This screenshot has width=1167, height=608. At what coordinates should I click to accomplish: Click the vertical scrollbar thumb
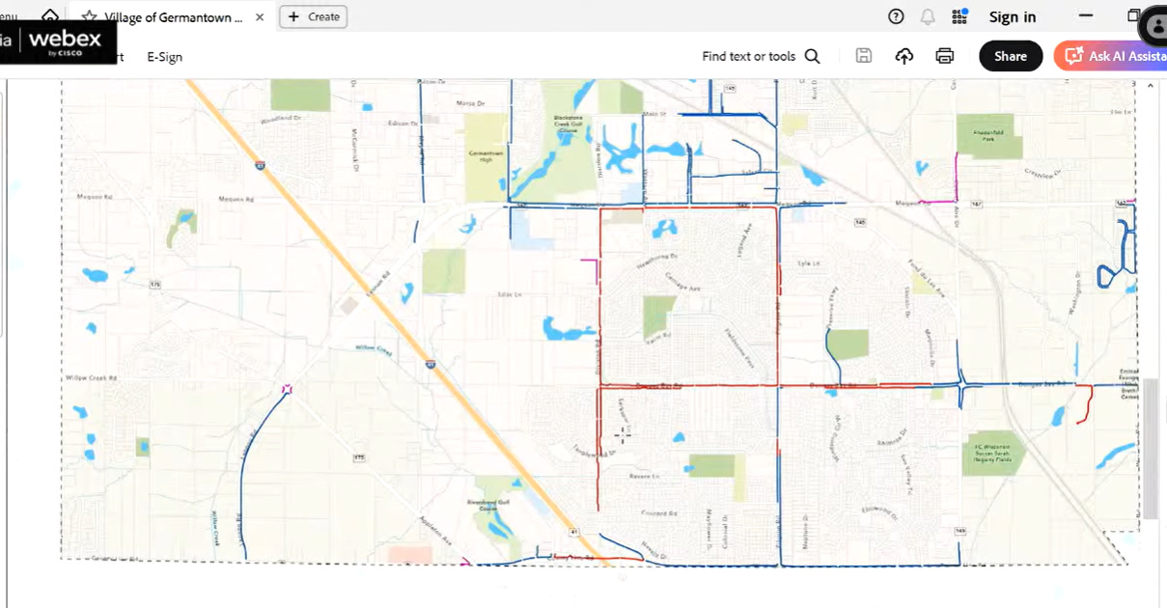(1152, 449)
